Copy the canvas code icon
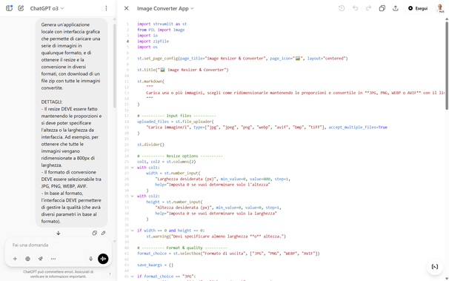The image size is (449, 281). (382, 8)
